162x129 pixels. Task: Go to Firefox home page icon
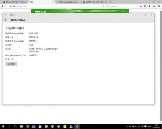click(x=154, y=6)
